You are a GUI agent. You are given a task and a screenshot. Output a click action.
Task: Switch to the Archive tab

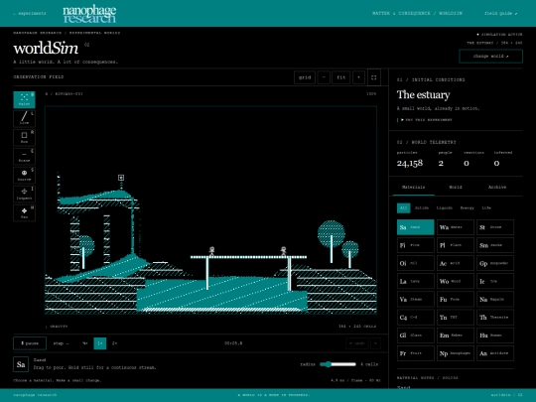pyautogui.click(x=497, y=187)
